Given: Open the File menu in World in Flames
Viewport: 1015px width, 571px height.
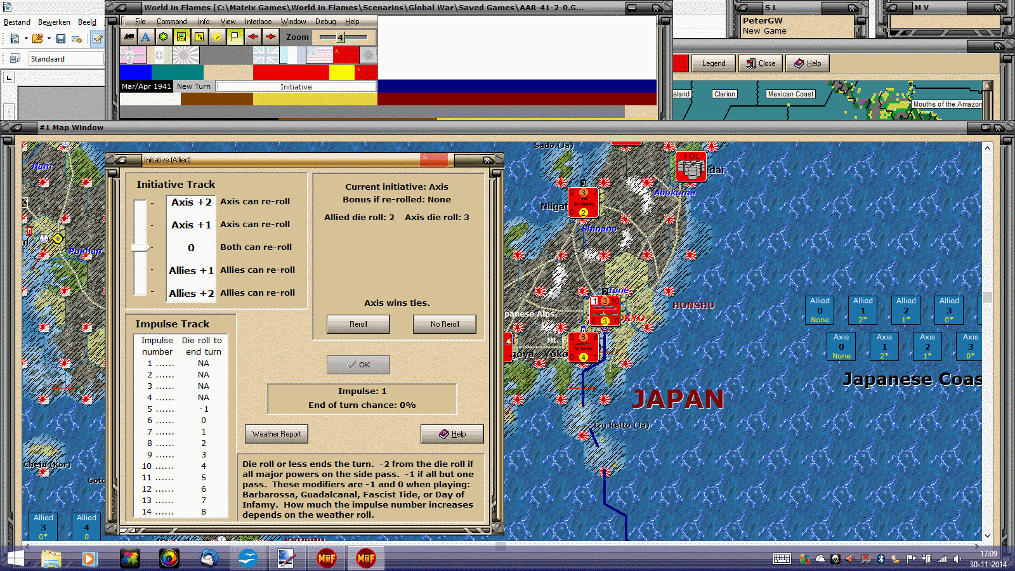Looking at the screenshot, I should click(140, 22).
